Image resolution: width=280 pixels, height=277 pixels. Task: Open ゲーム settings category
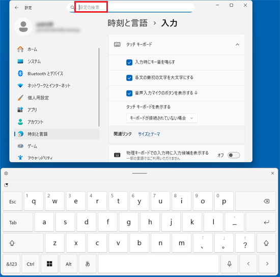coord(57,146)
